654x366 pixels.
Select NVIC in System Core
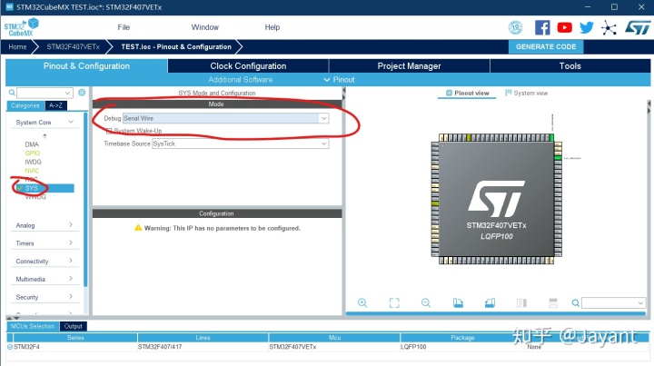pos(32,171)
